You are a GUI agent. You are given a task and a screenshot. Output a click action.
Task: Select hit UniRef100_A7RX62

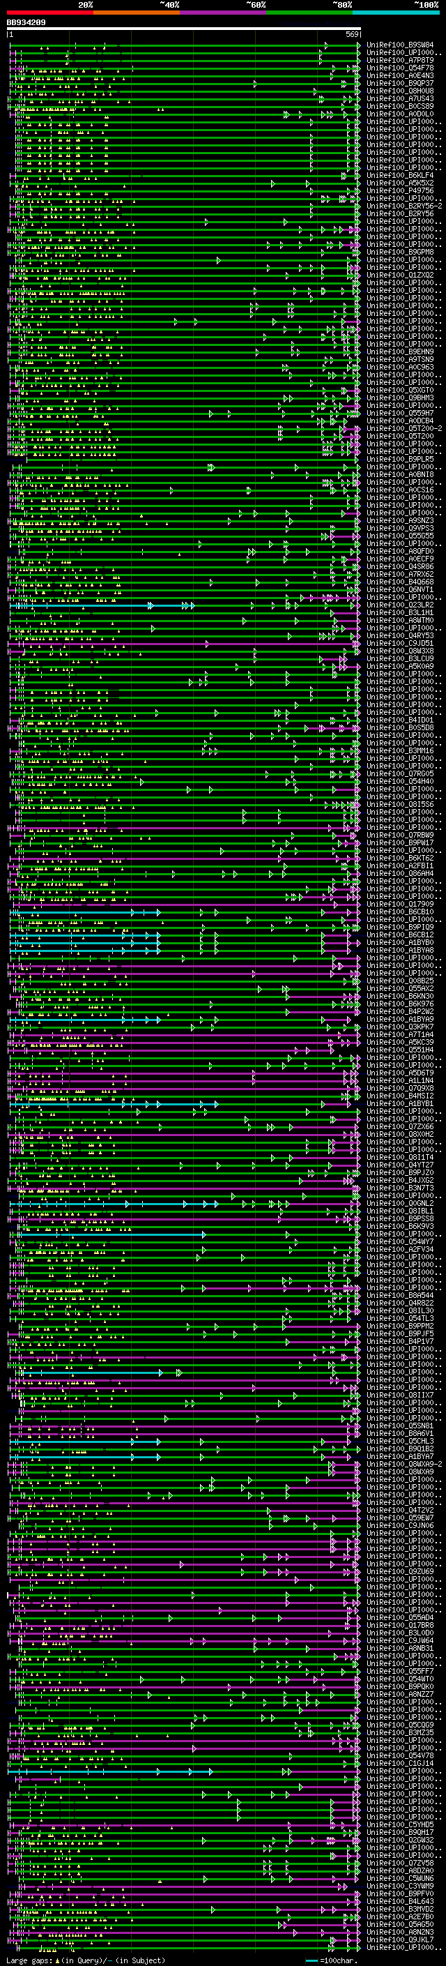point(400,574)
